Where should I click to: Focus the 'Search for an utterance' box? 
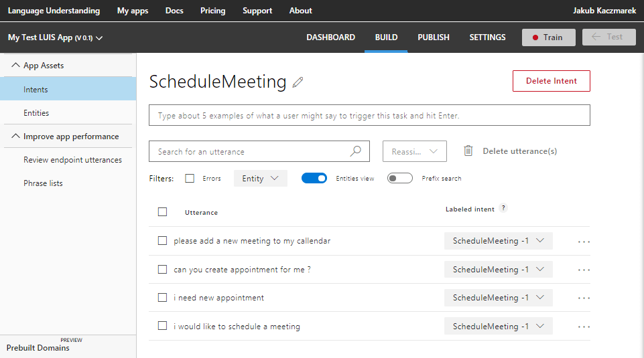[259, 151]
